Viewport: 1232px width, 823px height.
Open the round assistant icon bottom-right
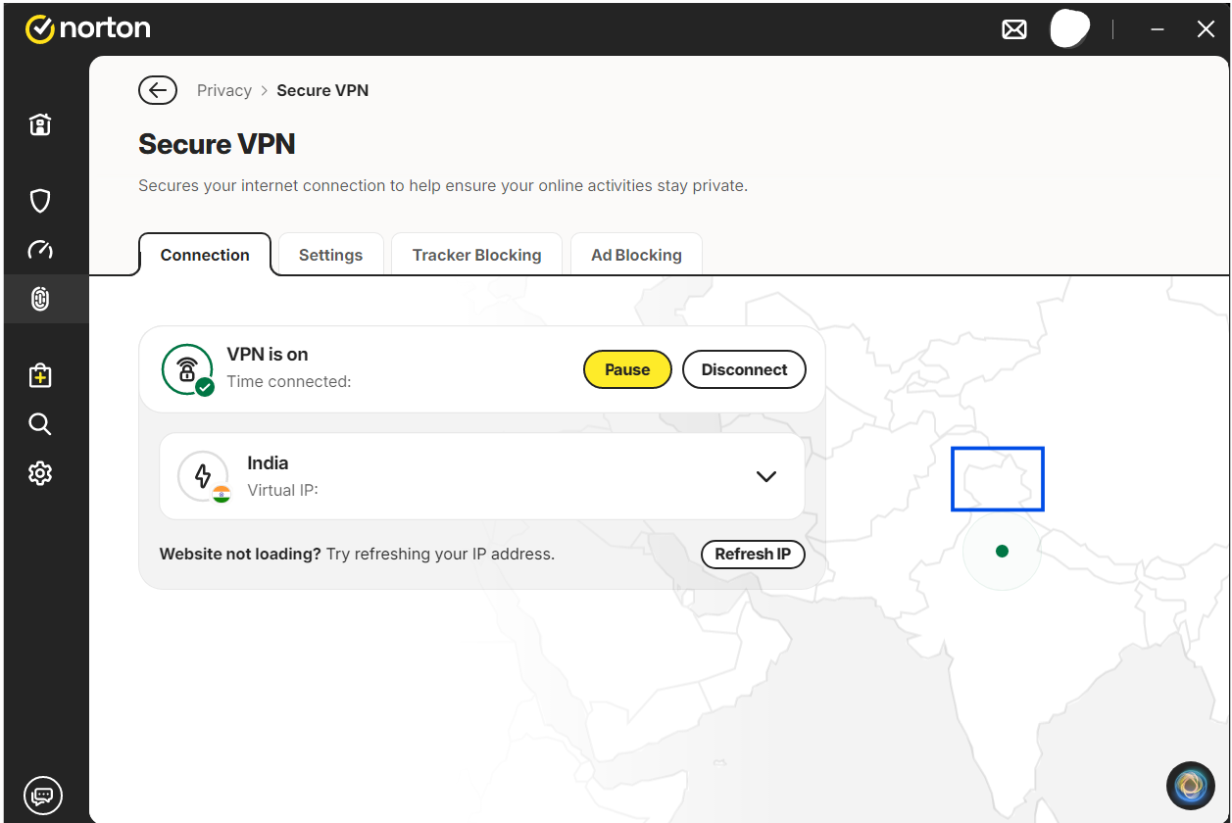(1191, 786)
